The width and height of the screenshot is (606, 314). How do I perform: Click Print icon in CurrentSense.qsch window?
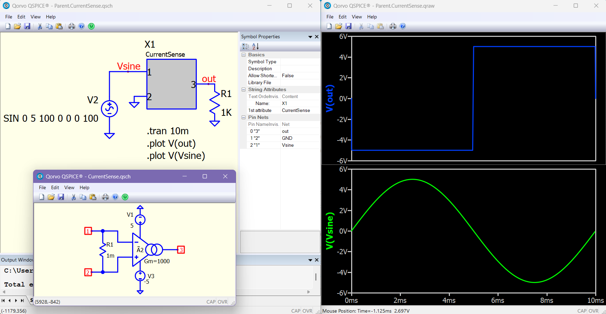(105, 197)
